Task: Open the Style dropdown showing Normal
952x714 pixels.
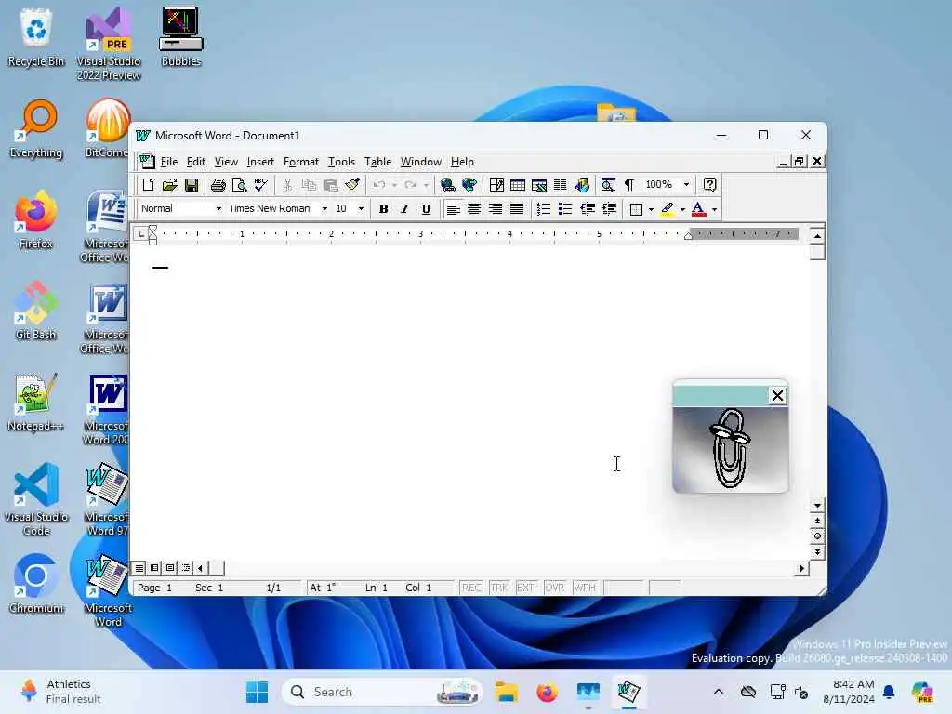Action: click(x=218, y=209)
